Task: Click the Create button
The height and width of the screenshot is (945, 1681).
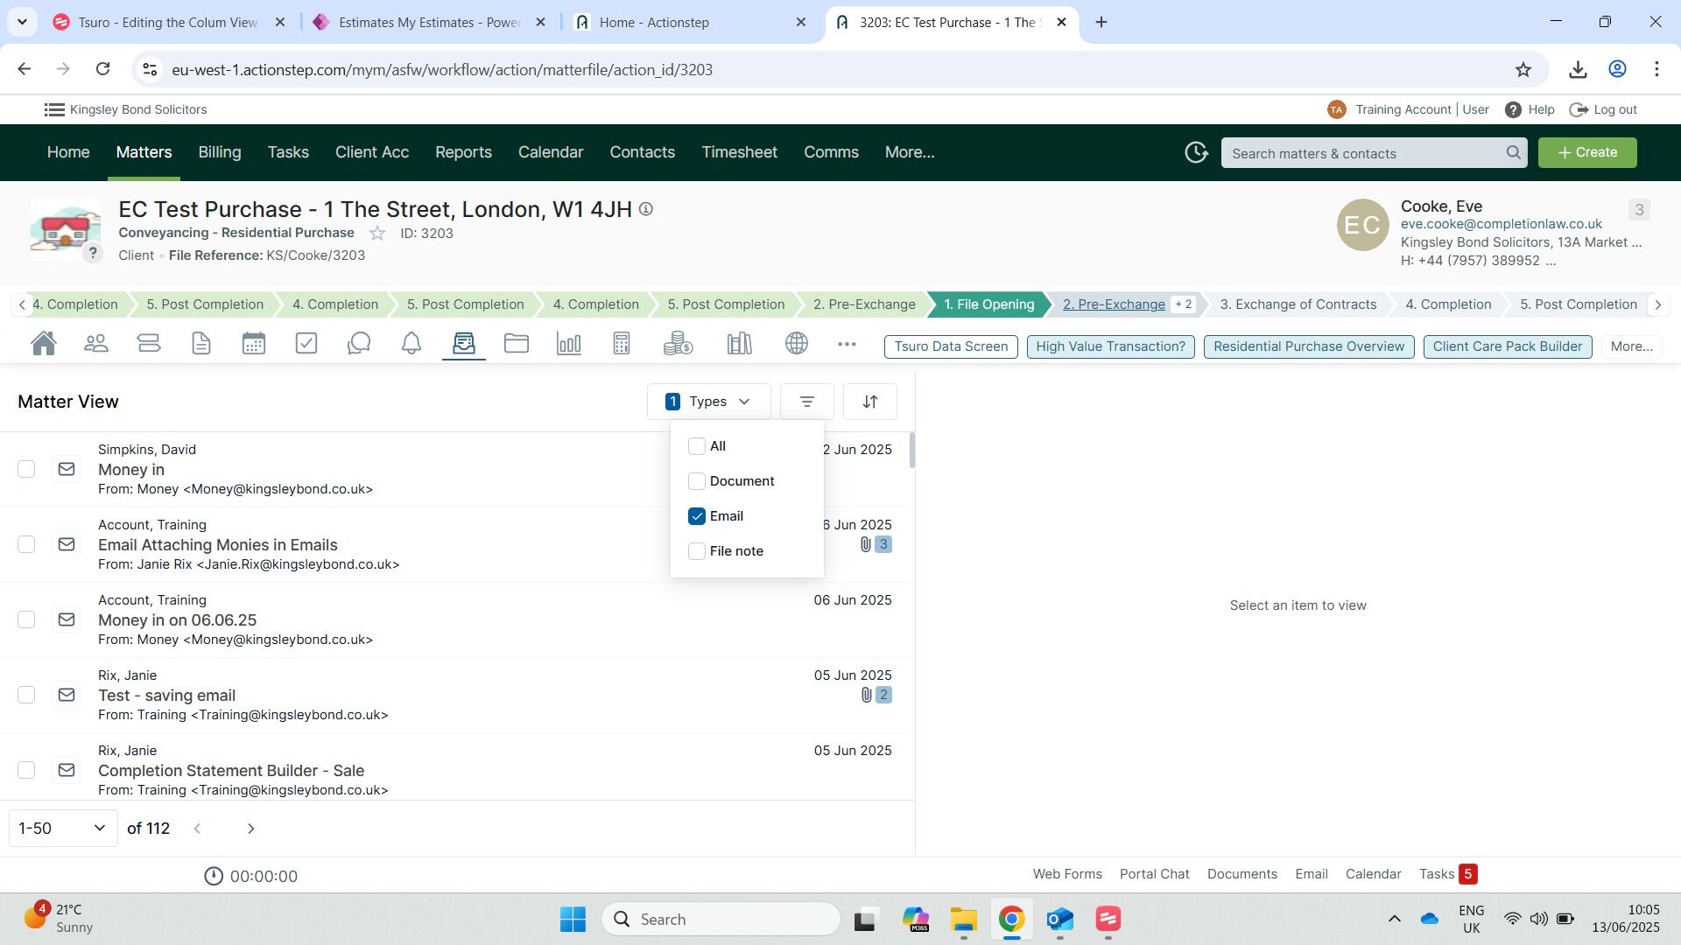Action: coord(1587,152)
